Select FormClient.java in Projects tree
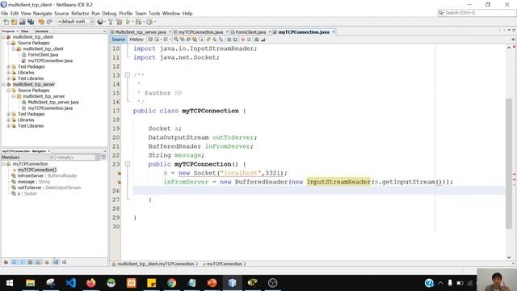This screenshot has width=517, height=291. pos(43,55)
